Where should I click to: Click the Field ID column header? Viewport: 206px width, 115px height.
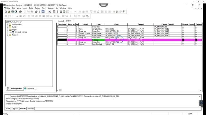[71, 24]
